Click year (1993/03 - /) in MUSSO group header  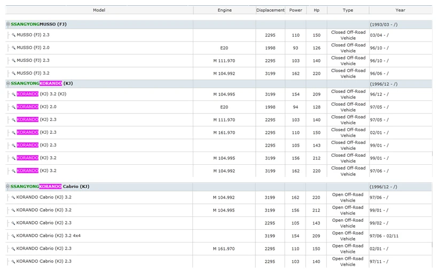tap(384, 25)
